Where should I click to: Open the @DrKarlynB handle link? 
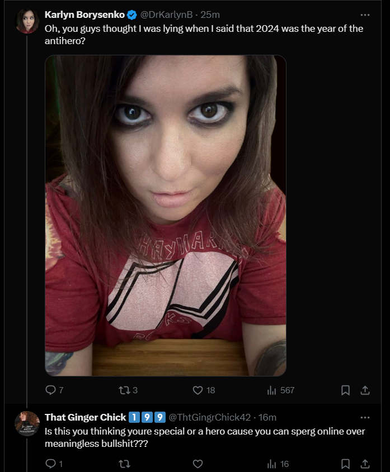[166, 15]
